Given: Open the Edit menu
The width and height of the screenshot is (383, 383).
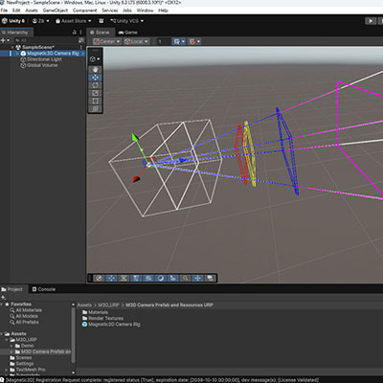Looking at the screenshot, I should pyautogui.click(x=16, y=11).
